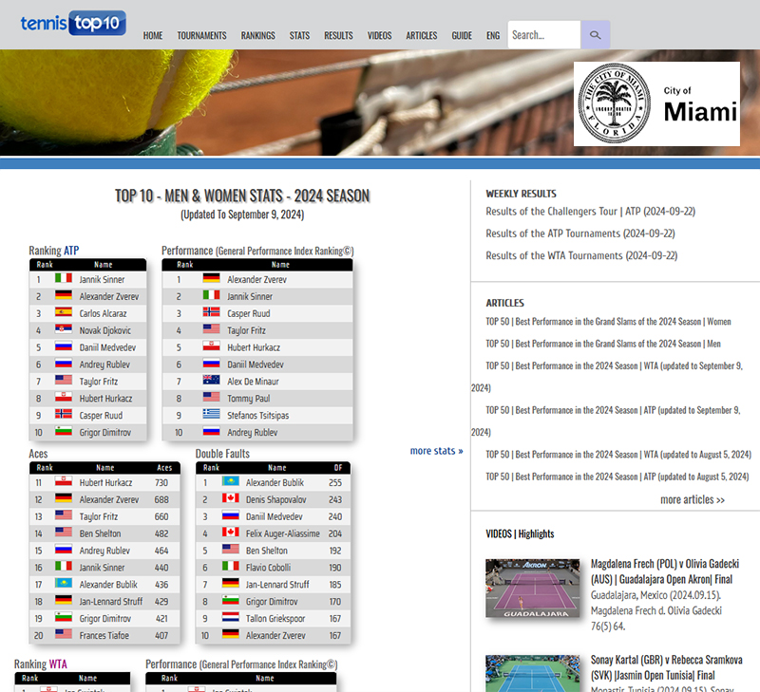
Task: Open the RANKINGS menu
Action: (257, 36)
